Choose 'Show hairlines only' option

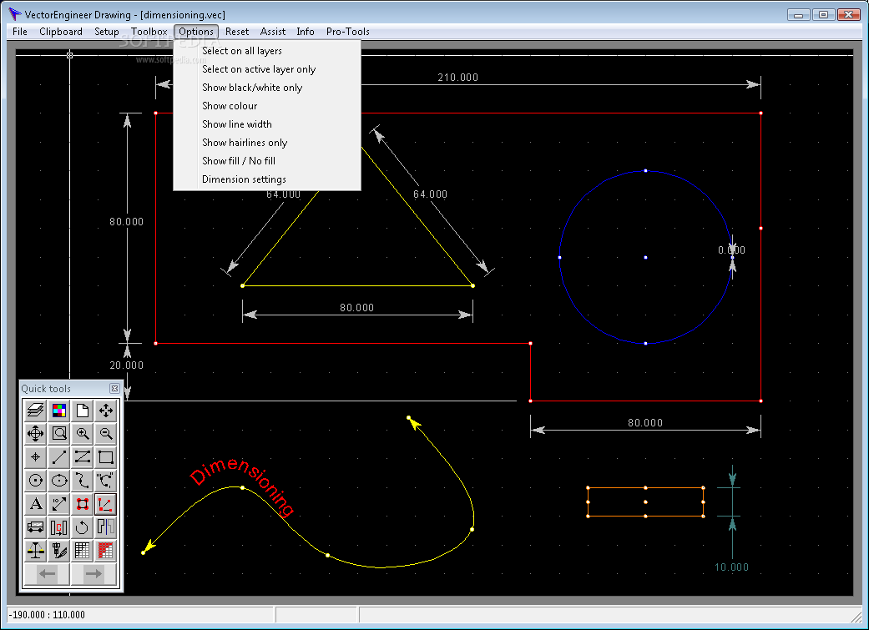267,143
